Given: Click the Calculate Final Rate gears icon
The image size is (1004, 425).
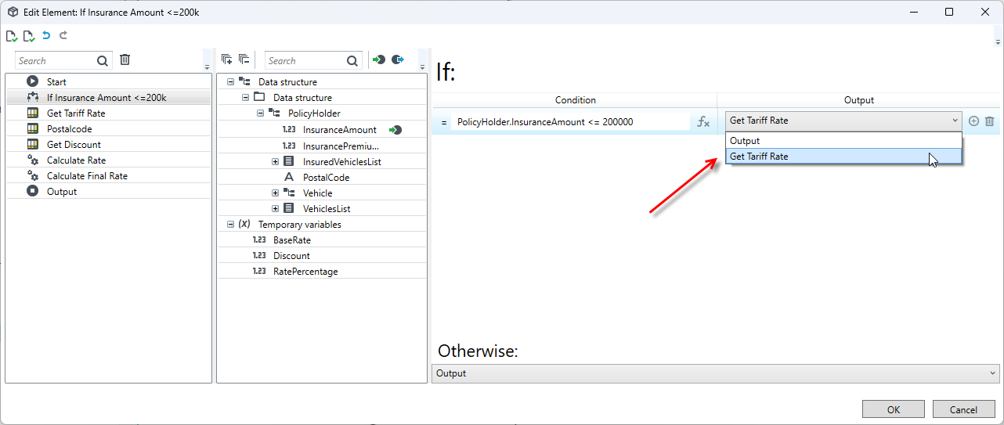Looking at the screenshot, I should (32, 175).
